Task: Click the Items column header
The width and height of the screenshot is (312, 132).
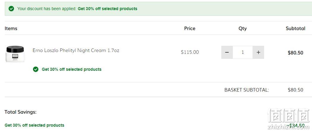Action: tap(11, 29)
